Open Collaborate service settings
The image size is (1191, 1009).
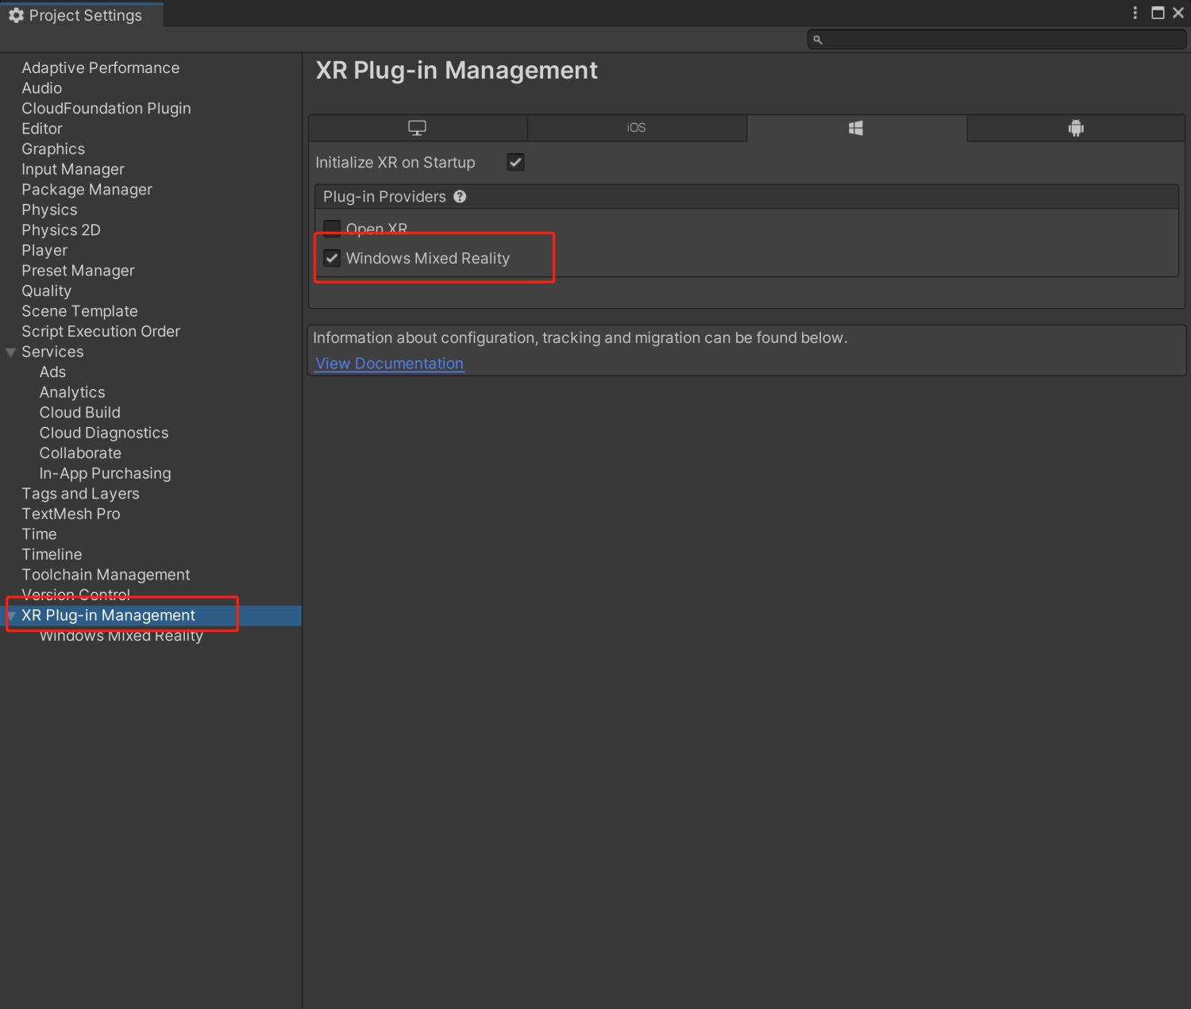point(80,453)
